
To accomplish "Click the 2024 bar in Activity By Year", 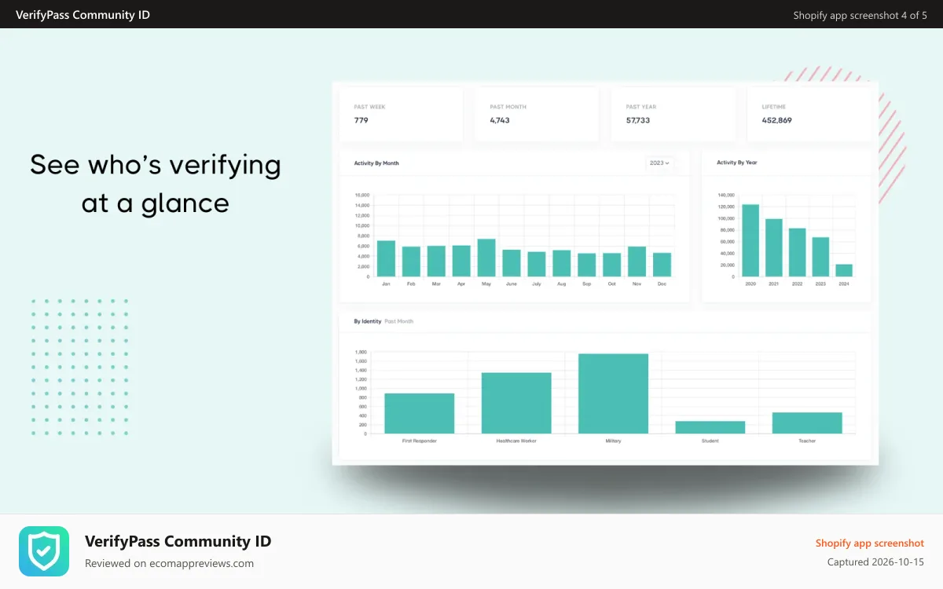I will click(844, 270).
